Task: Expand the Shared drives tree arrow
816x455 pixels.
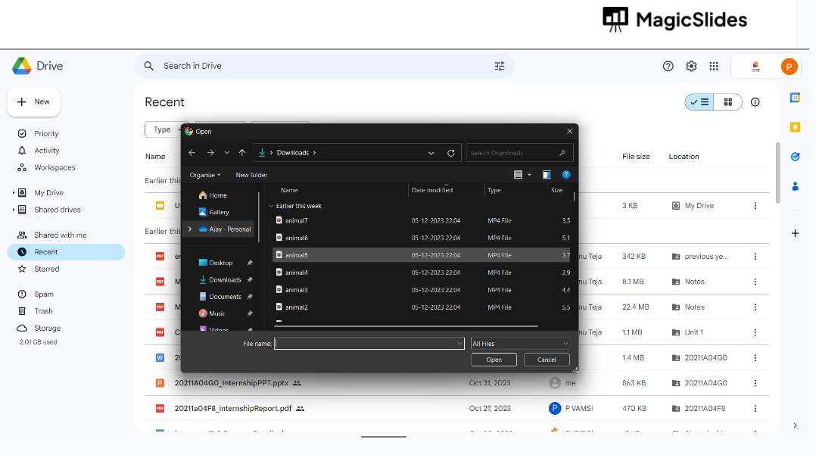Action: click(13, 210)
